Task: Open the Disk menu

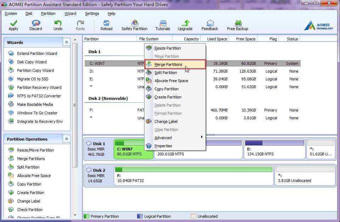Action: coord(29,13)
